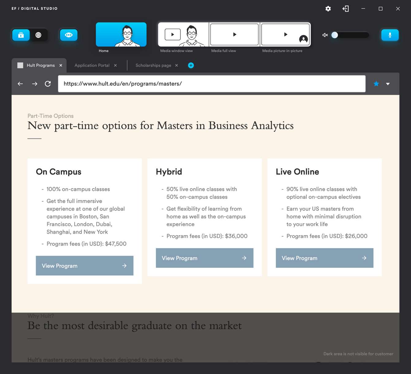Close the Scholarships page tab
Screen dimensions: 411x374
176,65
